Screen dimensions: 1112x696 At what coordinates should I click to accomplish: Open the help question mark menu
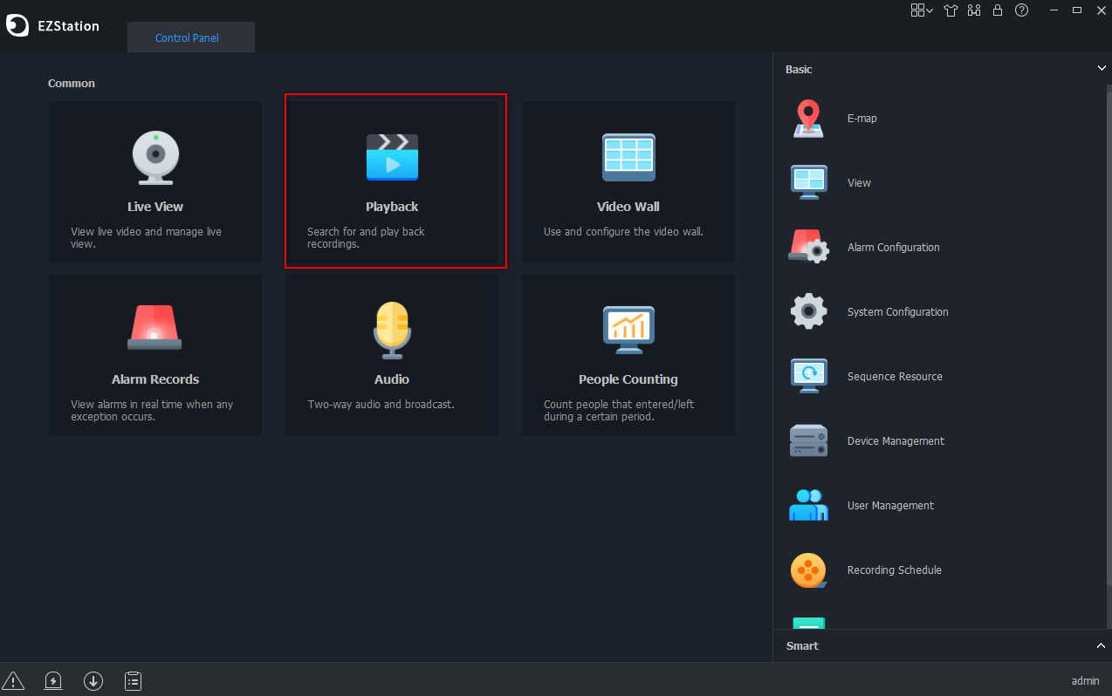pos(1021,10)
